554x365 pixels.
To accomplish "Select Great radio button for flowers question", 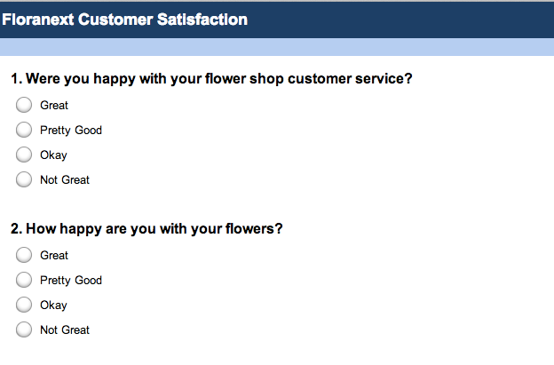I will tap(24, 255).
